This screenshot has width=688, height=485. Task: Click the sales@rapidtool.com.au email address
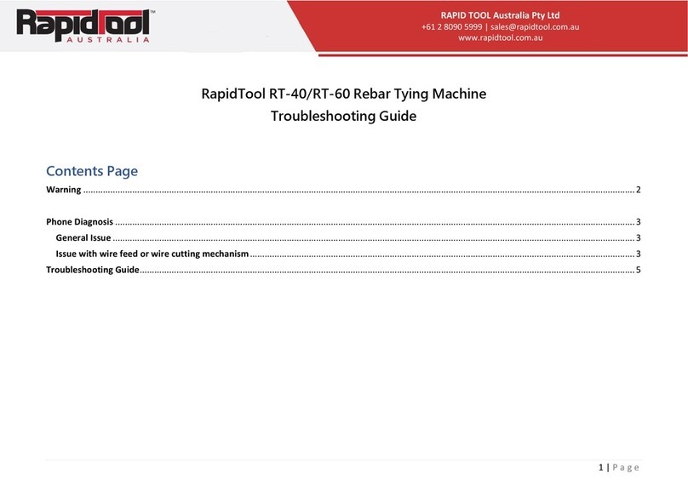[x=535, y=26]
